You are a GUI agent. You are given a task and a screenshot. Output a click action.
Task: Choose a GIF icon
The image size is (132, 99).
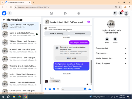(x=58, y=89)
